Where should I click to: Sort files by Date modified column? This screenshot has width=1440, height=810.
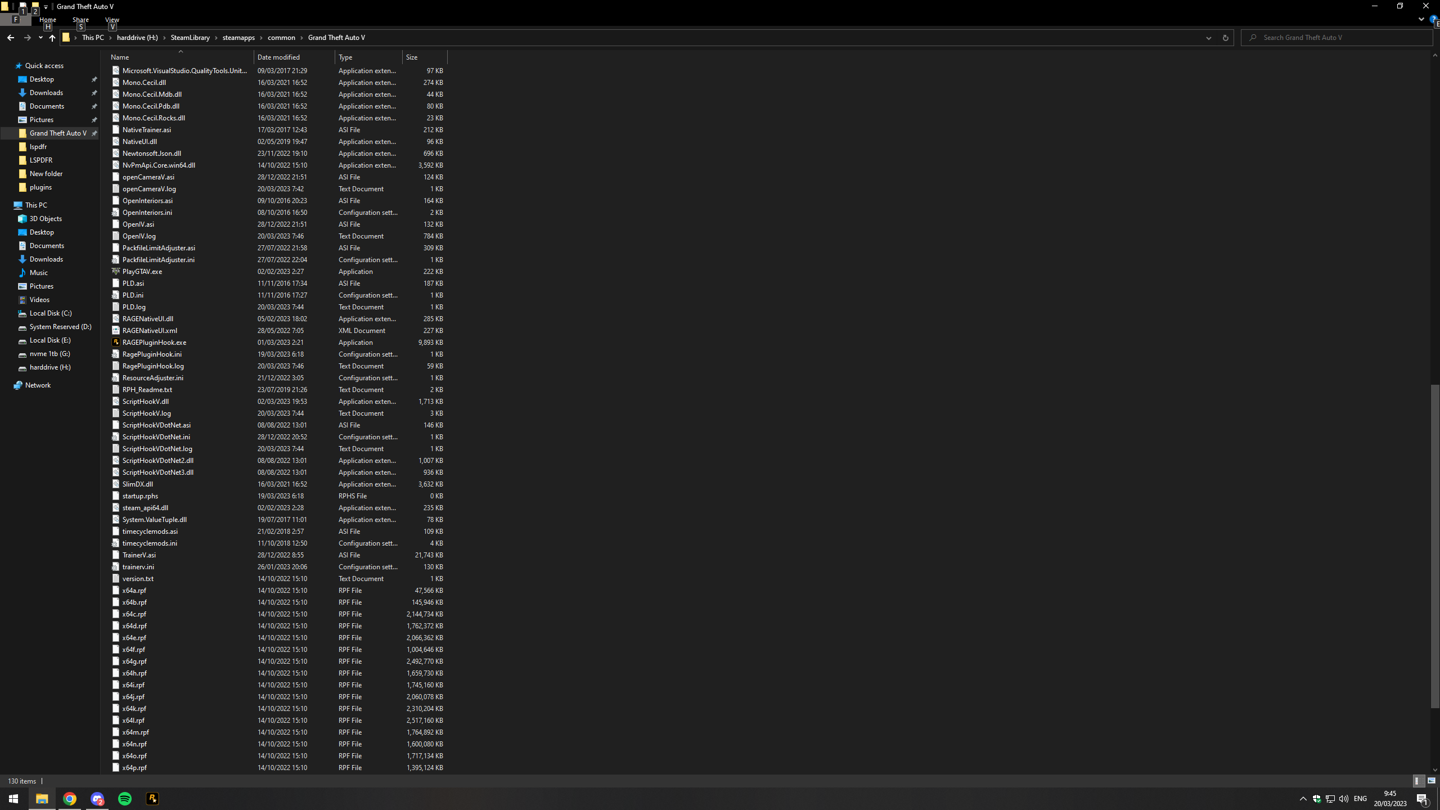pyautogui.click(x=278, y=57)
